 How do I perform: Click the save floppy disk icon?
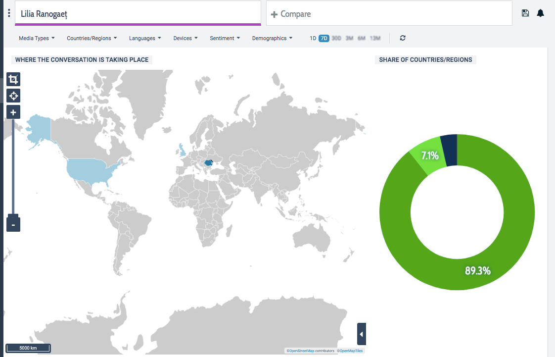coord(525,13)
